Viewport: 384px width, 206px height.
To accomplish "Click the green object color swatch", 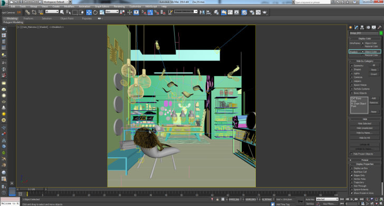I will pyautogui.click(x=381, y=33).
